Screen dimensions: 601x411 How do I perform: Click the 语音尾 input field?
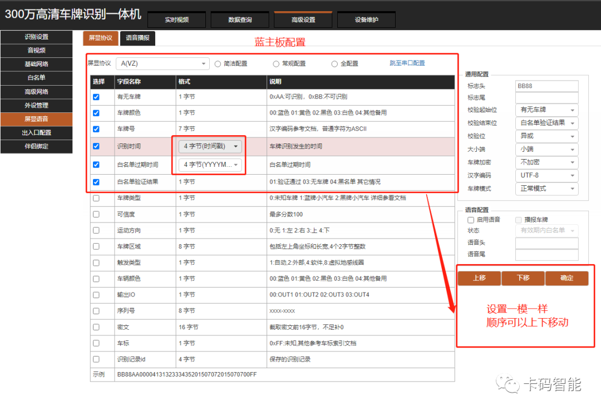[x=546, y=255]
